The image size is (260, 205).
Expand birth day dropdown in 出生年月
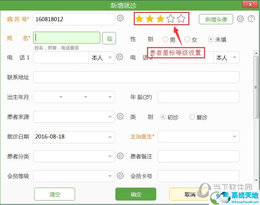coord(110,97)
